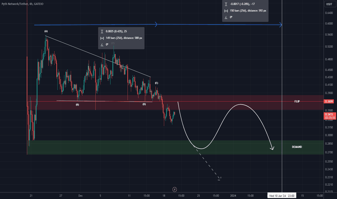This screenshot has width=337, height=199.
Task: Select the wave label (E)
Action: pos(157,83)
